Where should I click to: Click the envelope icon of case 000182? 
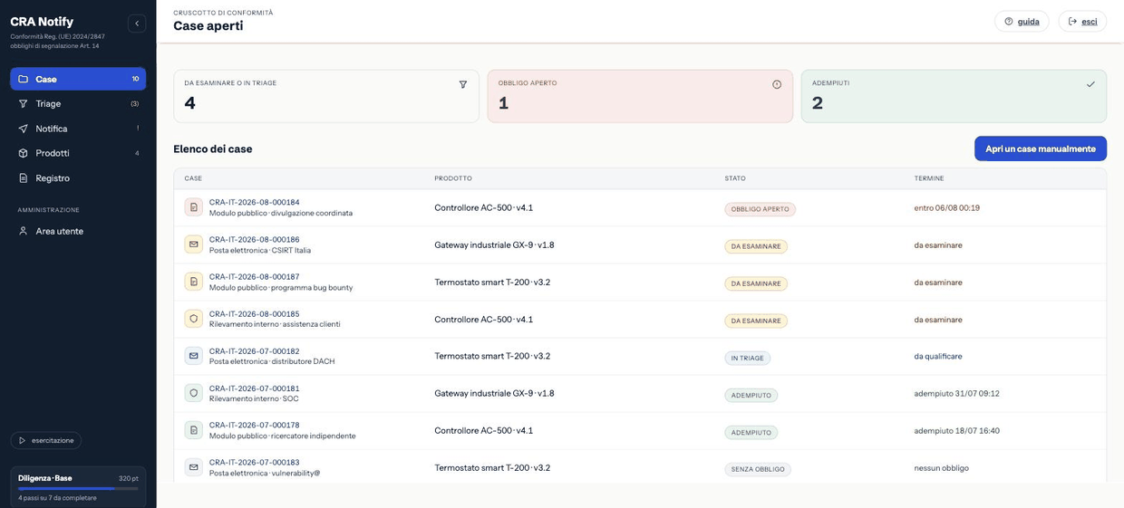[x=193, y=357]
